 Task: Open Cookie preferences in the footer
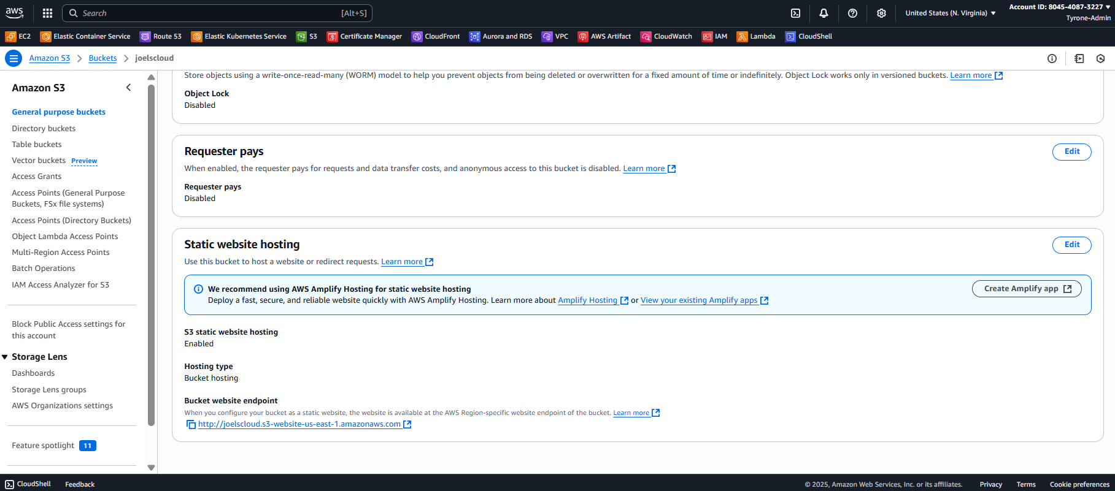(1079, 484)
